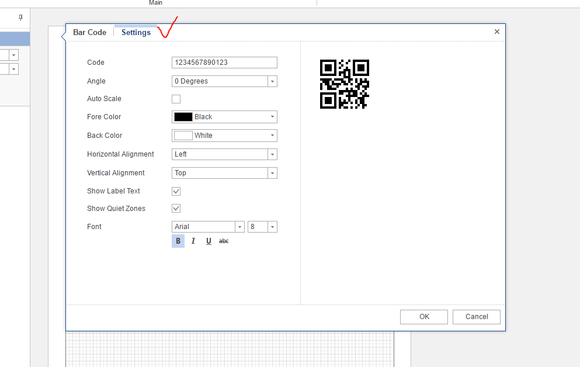Open the font size dropdown

tap(272, 227)
